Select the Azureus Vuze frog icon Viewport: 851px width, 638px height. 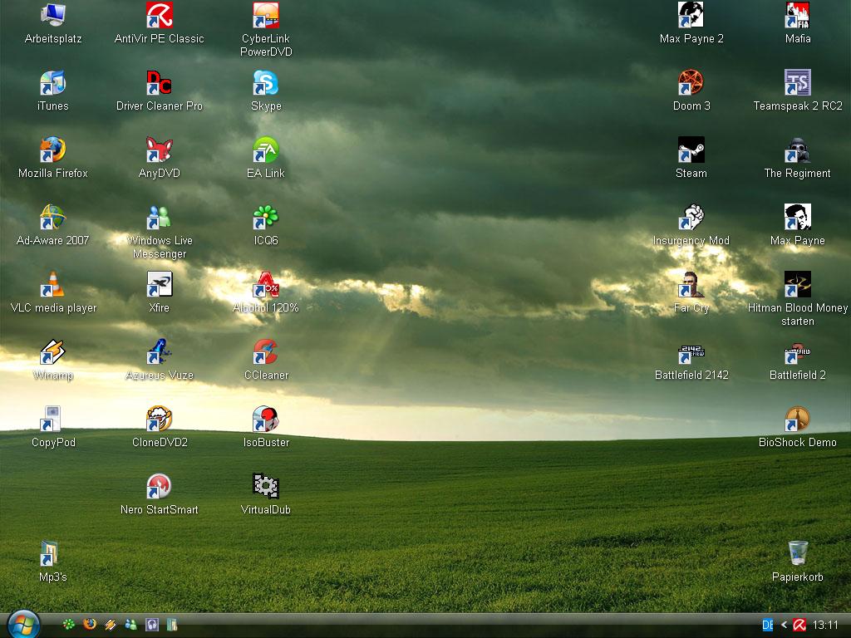(159, 351)
